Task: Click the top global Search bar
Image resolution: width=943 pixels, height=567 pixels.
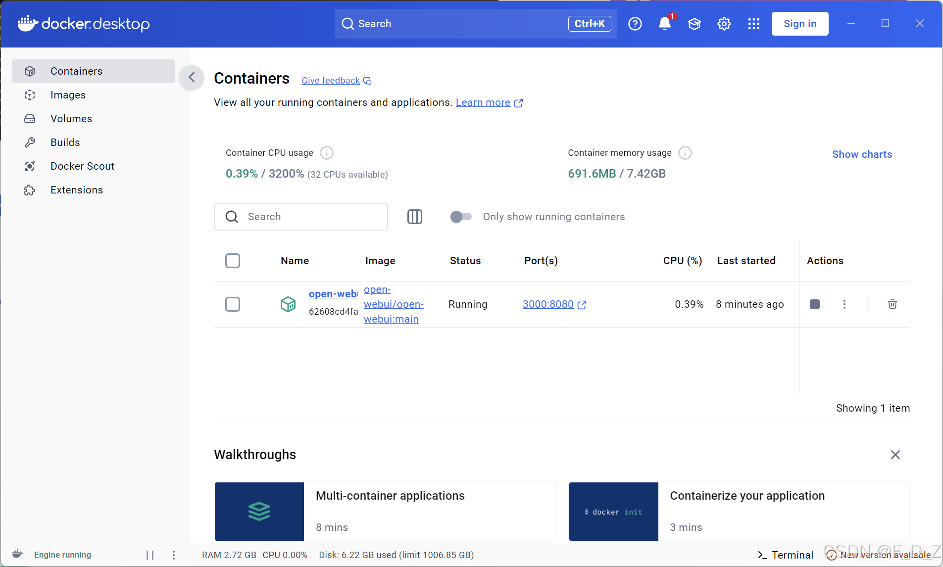Action: [x=476, y=24]
